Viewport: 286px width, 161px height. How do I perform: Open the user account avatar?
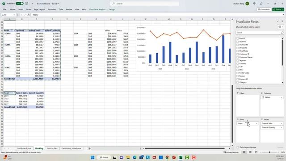[247, 4]
